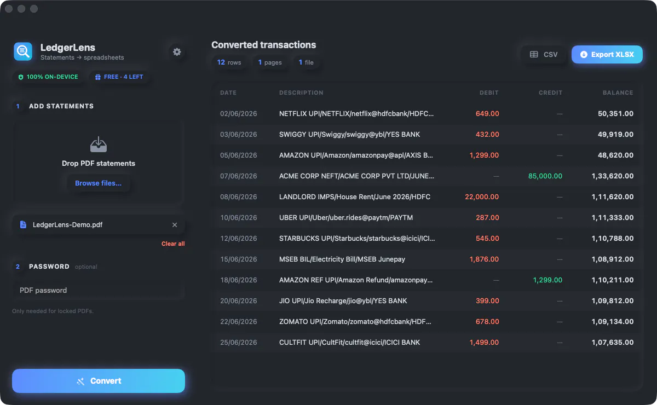Click the 1,10,788.00 balance value

tap(613, 239)
